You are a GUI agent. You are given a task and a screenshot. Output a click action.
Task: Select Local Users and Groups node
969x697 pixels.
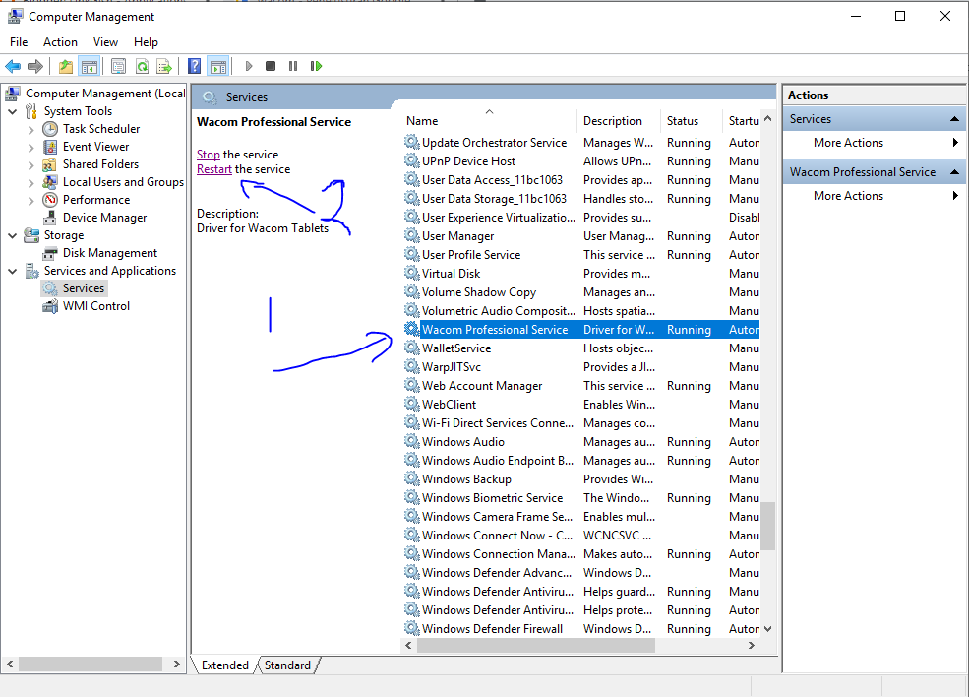(123, 182)
